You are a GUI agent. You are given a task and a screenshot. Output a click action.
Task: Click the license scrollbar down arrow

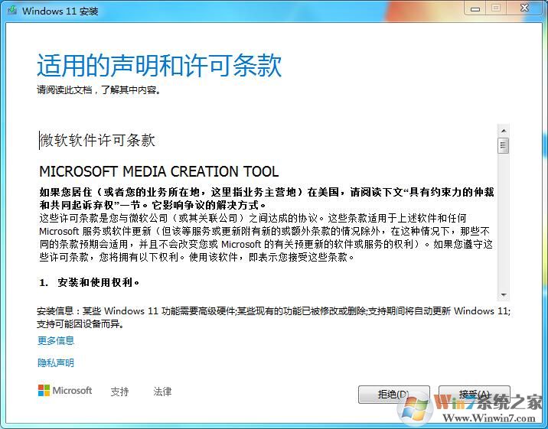coord(504,295)
